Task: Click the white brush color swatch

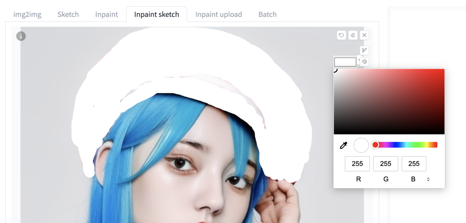Action: [345, 62]
